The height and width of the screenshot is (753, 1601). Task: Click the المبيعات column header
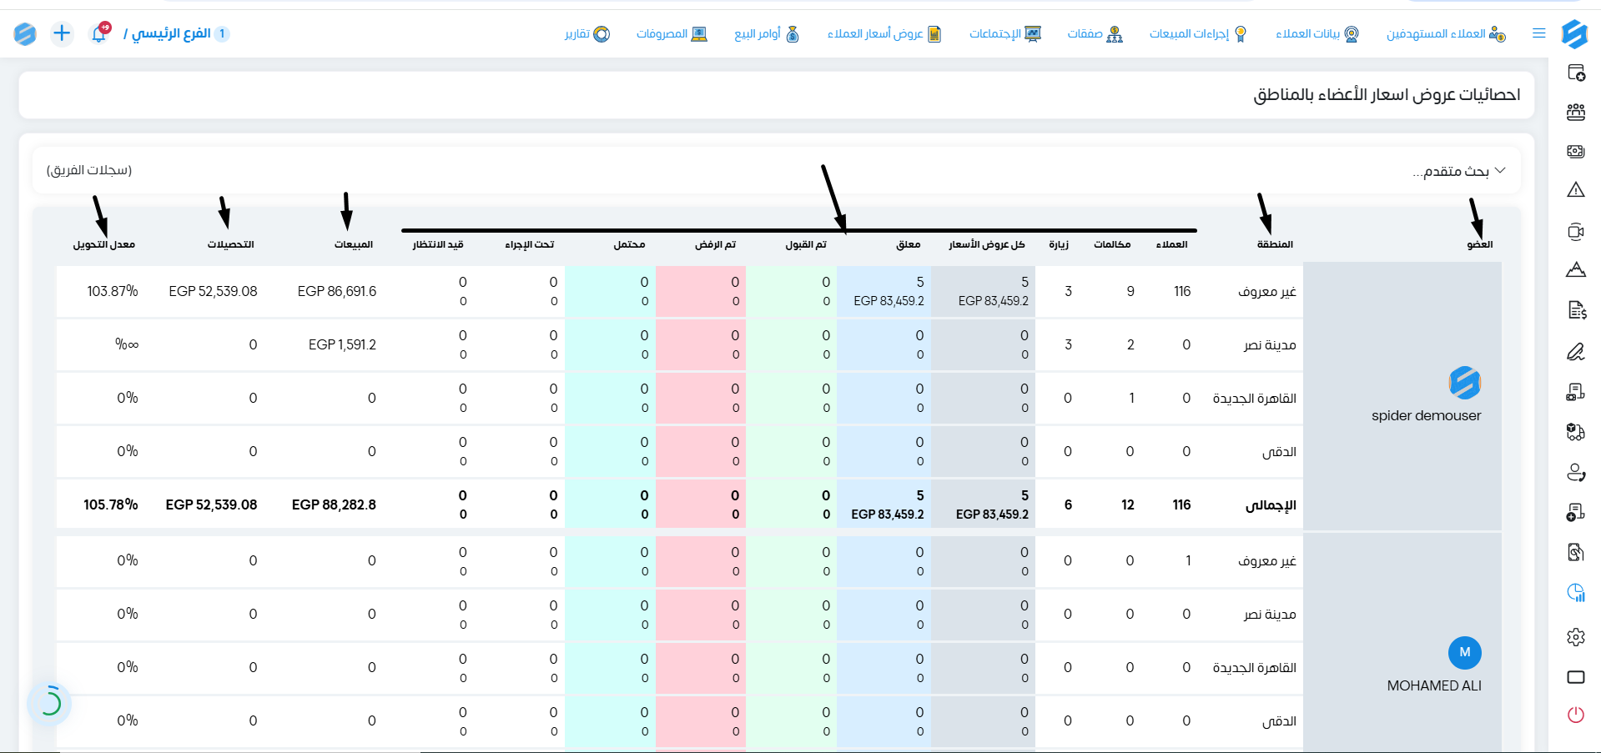coord(354,244)
